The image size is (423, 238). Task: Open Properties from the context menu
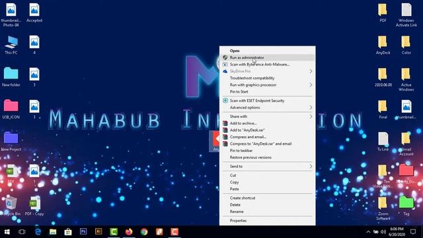click(x=267, y=220)
